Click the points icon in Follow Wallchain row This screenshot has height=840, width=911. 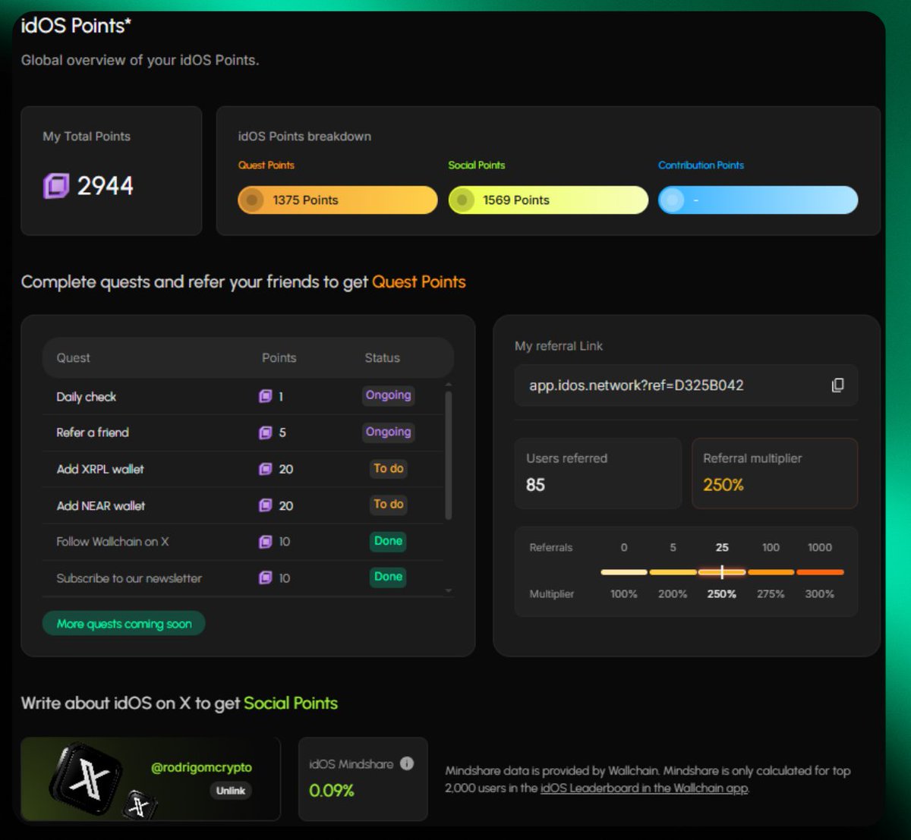pos(265,542)
